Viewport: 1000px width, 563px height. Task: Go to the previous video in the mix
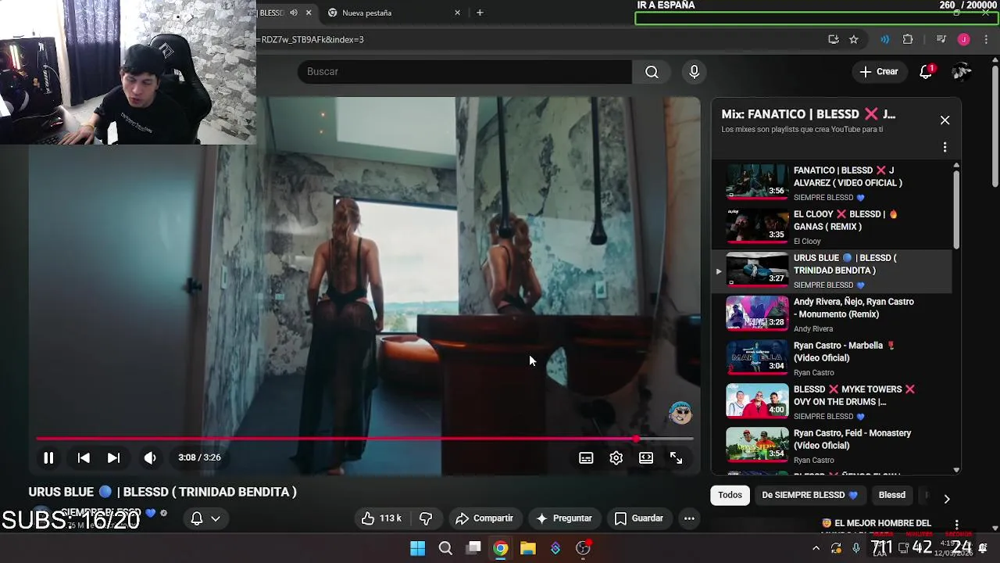point(84,458)
